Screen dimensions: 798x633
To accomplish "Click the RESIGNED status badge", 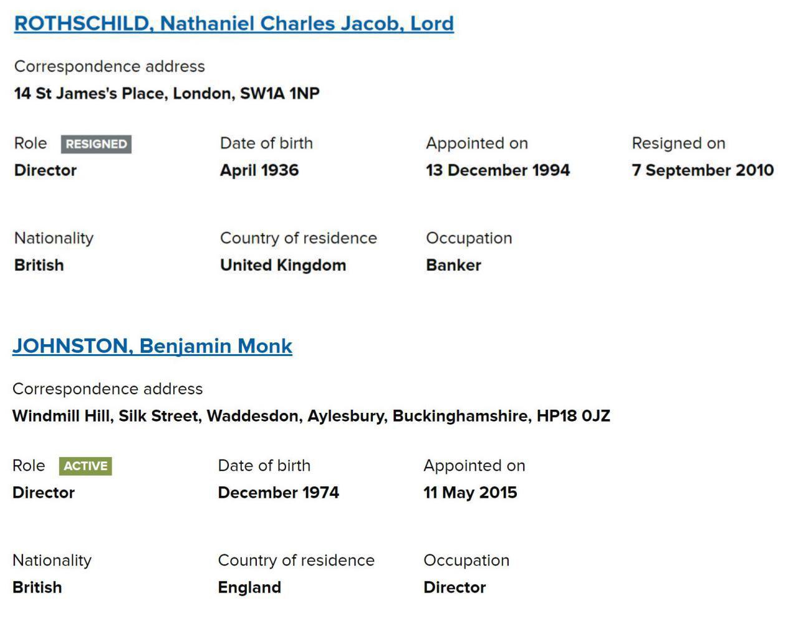I will click(96, 144).
